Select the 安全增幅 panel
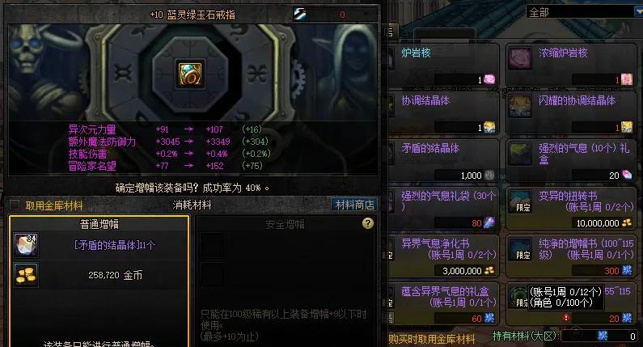Image resolution: width=643 pixels, height=347 pixels. 286,281
